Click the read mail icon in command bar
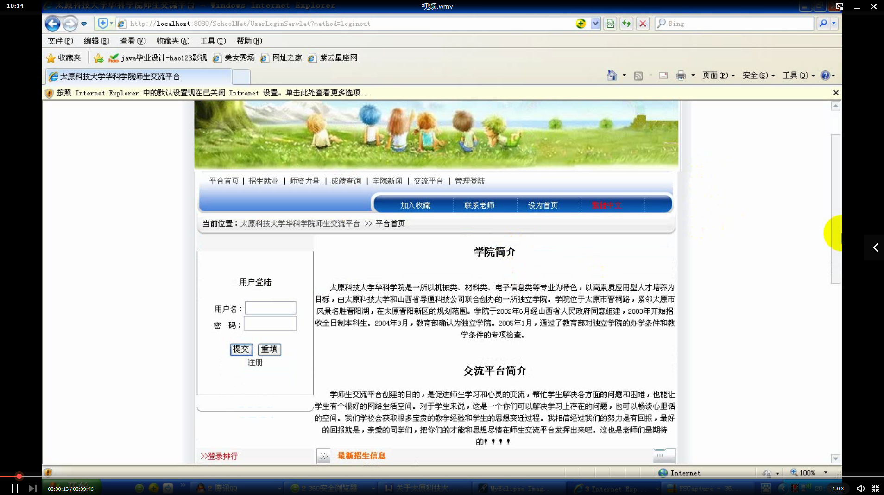The image size is (884, 495). pos(663,76)
